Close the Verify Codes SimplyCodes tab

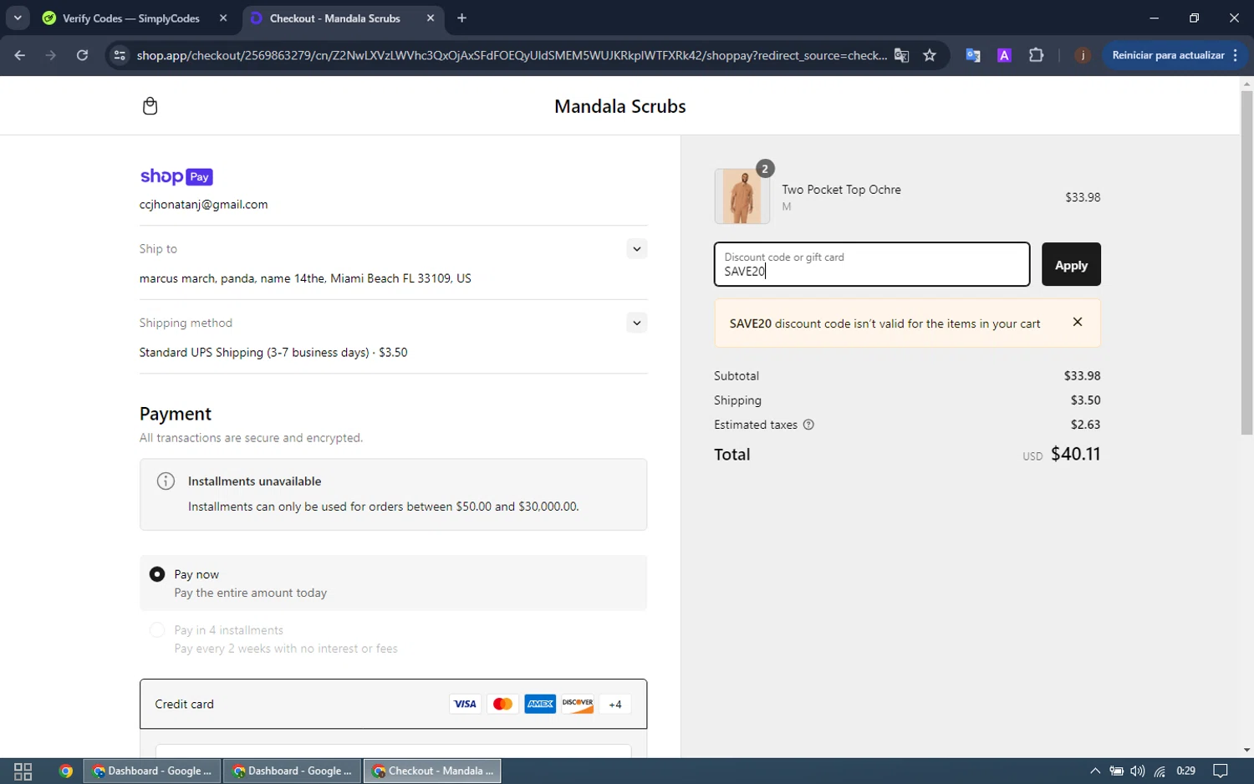point(223,18)
